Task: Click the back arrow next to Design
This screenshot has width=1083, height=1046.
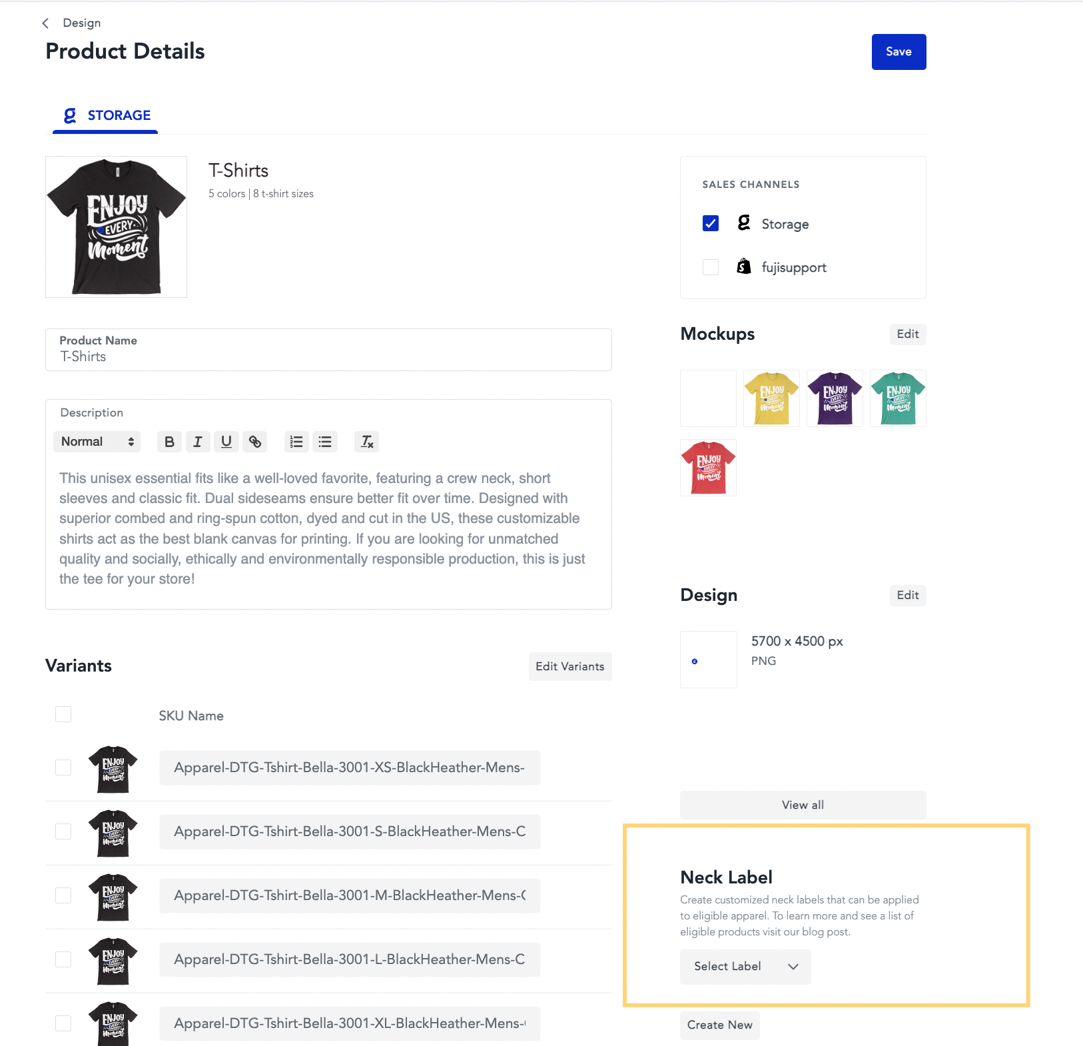Action: click(x=45, y=23)
